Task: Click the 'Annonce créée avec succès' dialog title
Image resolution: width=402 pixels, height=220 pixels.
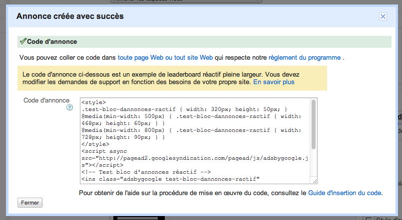Action: click(70, 16)
